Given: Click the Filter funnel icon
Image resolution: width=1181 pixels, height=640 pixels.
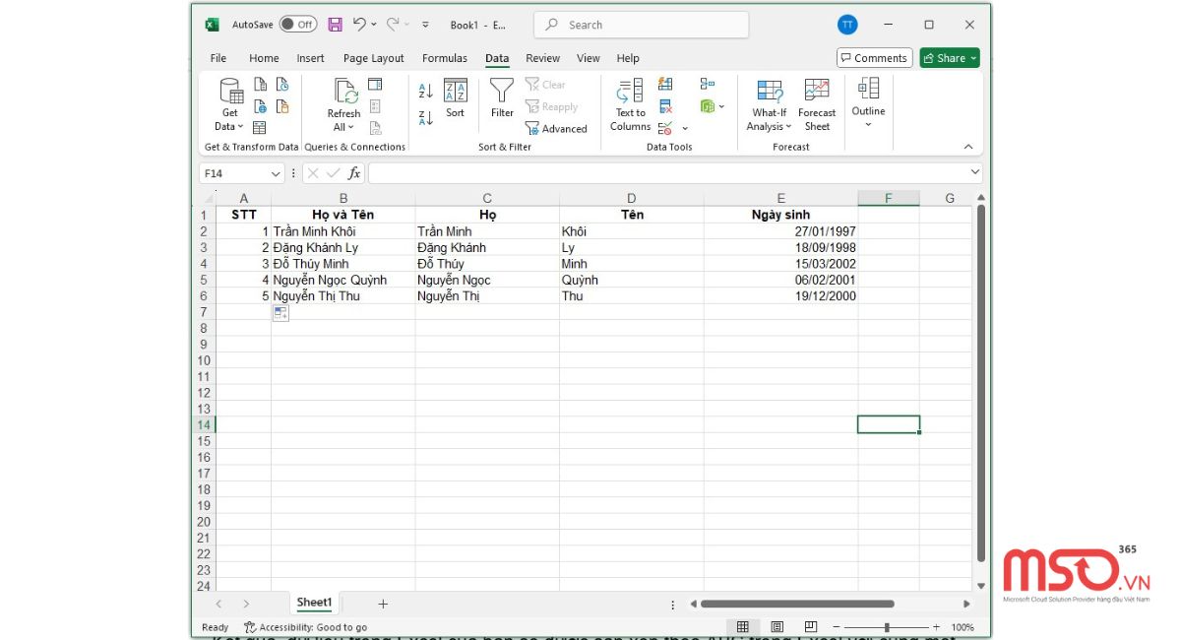Looking at the screenshot, I should [x=502, y=98].
